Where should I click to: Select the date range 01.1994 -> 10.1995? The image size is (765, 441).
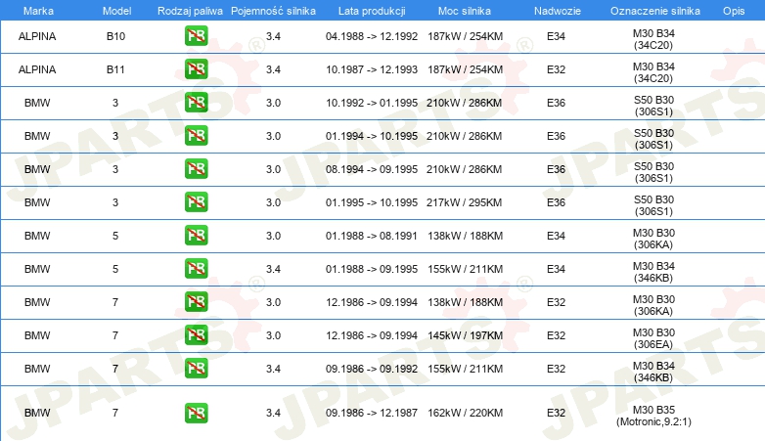pos(372,136)
